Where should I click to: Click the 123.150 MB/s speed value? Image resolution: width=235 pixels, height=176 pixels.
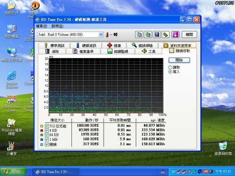[x=153, y=135]
